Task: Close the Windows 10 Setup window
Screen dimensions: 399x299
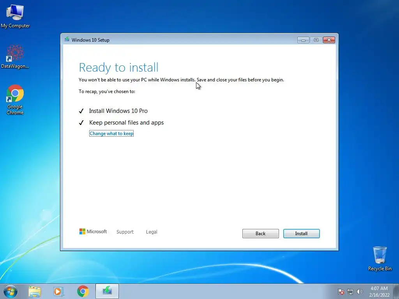Action: [x=329, y=40]
